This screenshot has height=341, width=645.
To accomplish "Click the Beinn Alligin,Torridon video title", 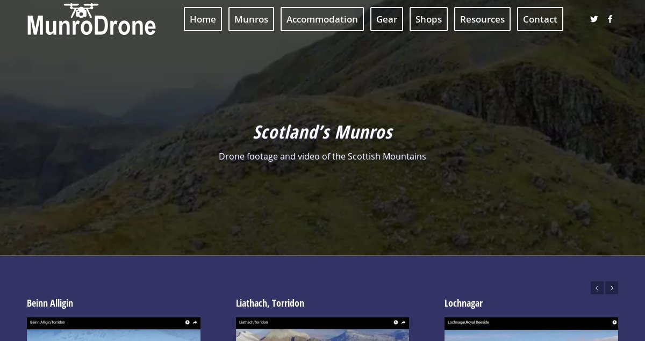I will [48, 322].
